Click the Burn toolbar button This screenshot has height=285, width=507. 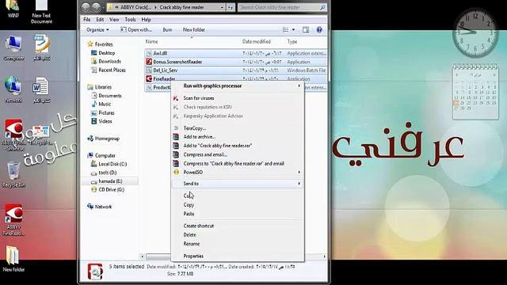(x=167, y=30)
